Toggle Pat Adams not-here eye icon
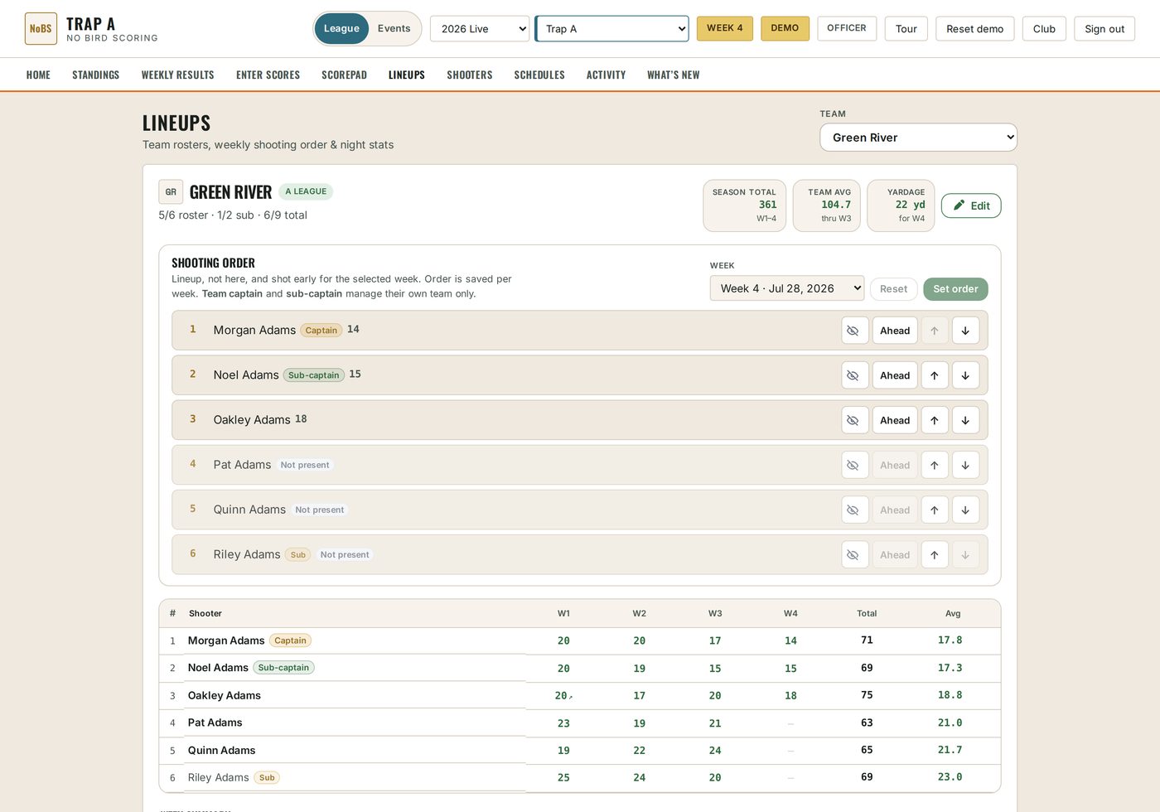1160x812 pixels. (x=853, y=465)
